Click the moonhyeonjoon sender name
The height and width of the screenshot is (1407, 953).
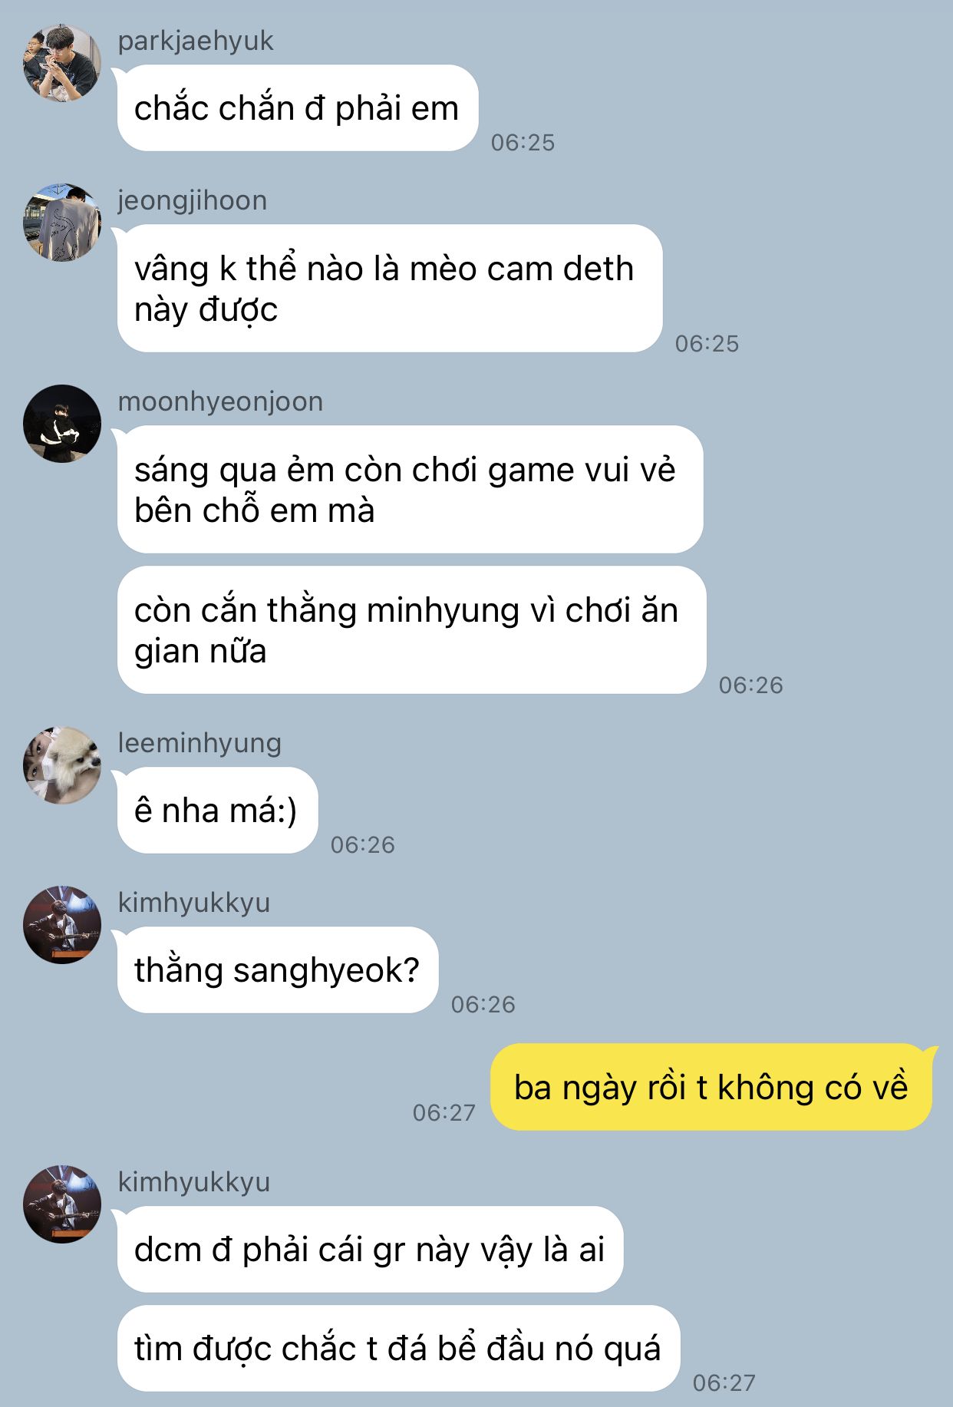click(x=220, y=401)
